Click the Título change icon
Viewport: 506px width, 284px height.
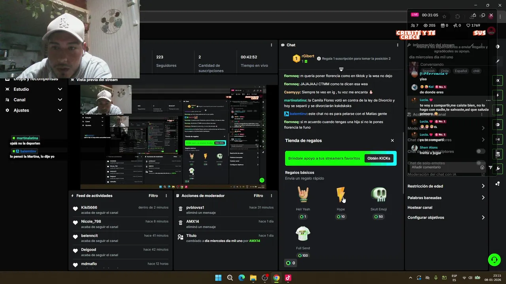(180, 237)
